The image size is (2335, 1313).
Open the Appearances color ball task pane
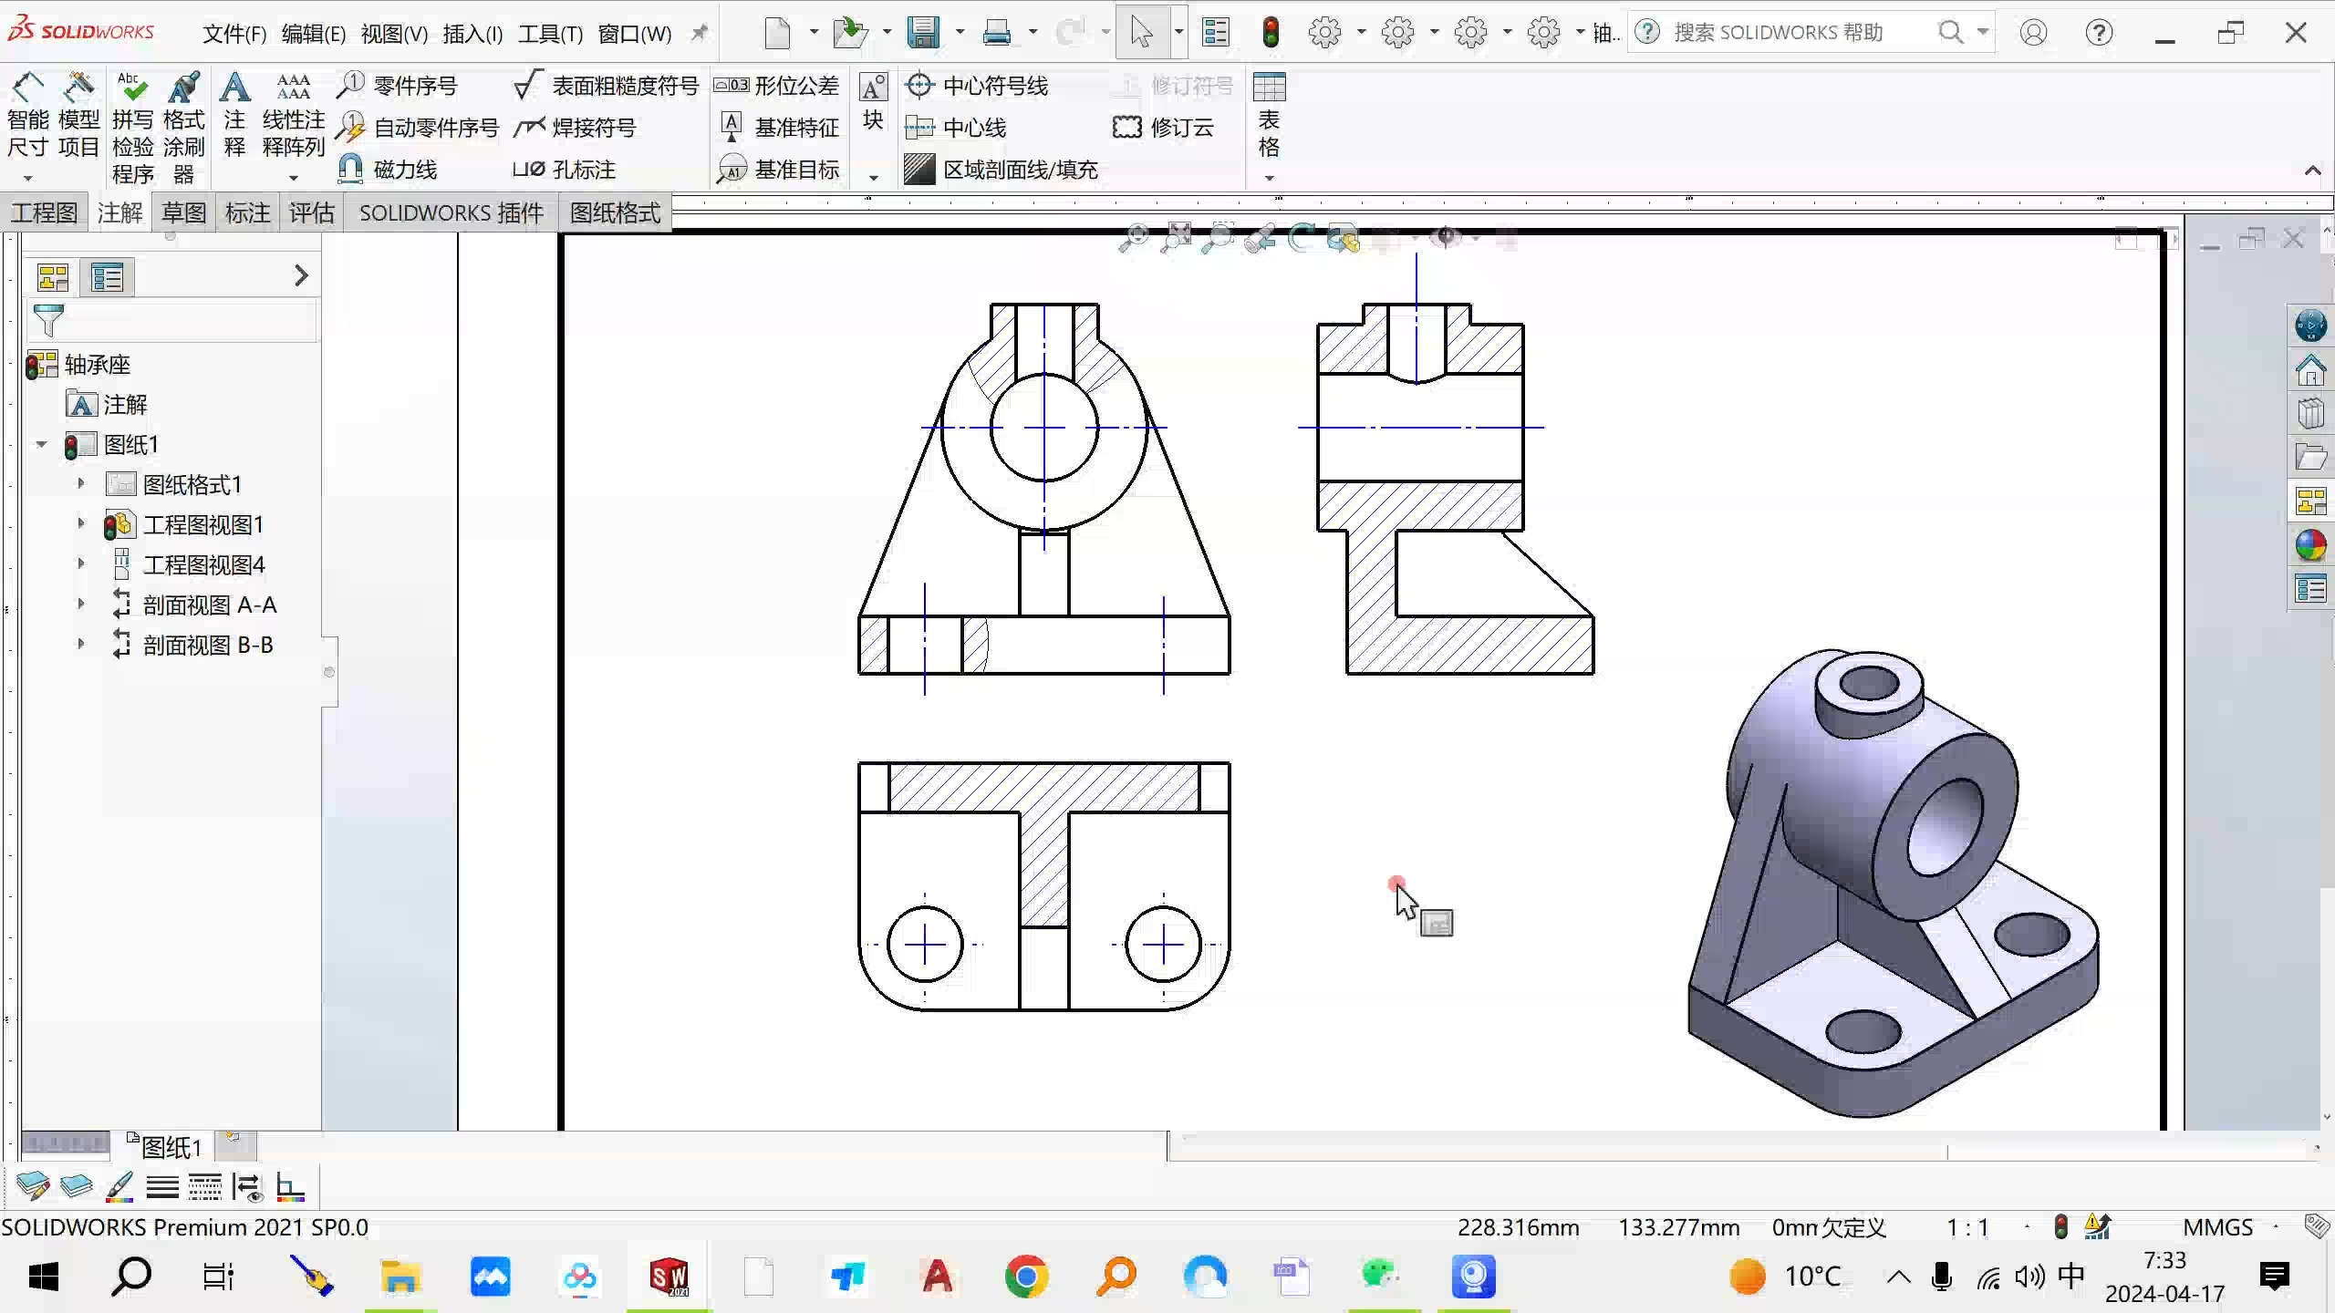(2310, 546)
